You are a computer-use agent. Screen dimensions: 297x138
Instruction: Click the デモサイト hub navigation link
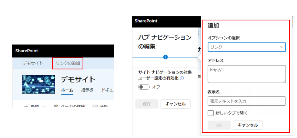click(33, 63)
